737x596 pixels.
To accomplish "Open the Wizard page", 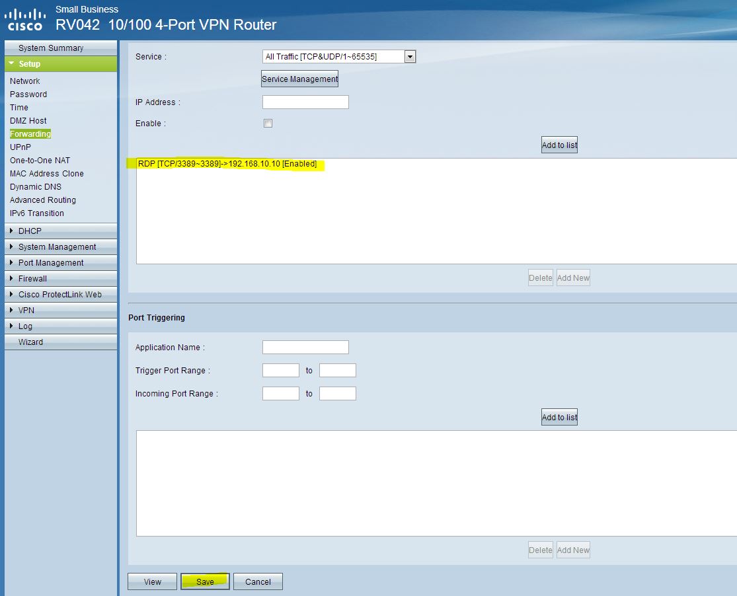I will click(x=61, y=342).
